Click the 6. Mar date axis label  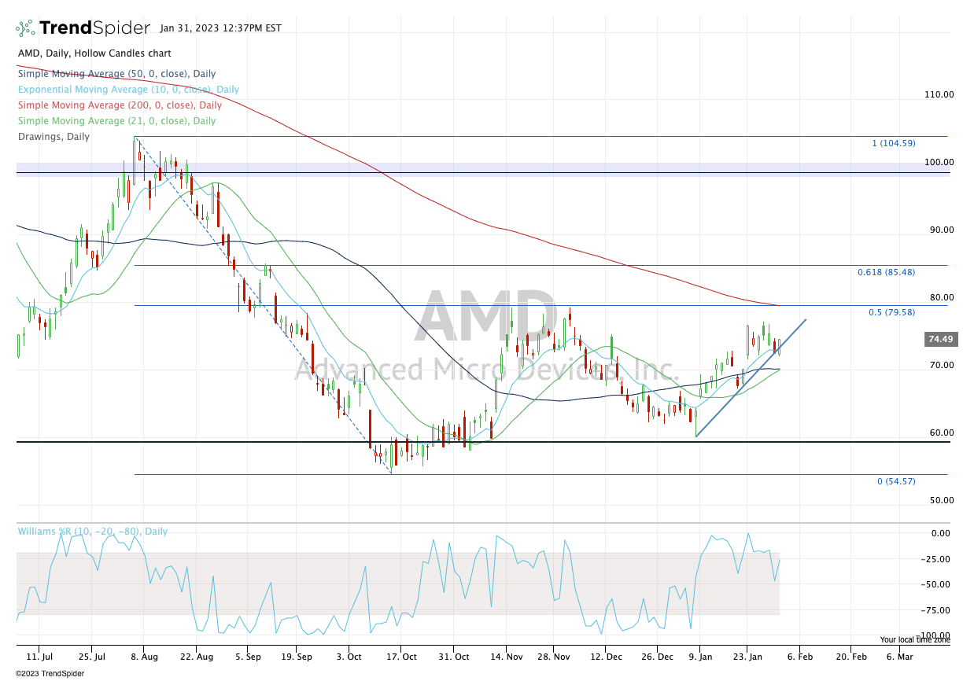pyautogui.click(x=899, y=657)
